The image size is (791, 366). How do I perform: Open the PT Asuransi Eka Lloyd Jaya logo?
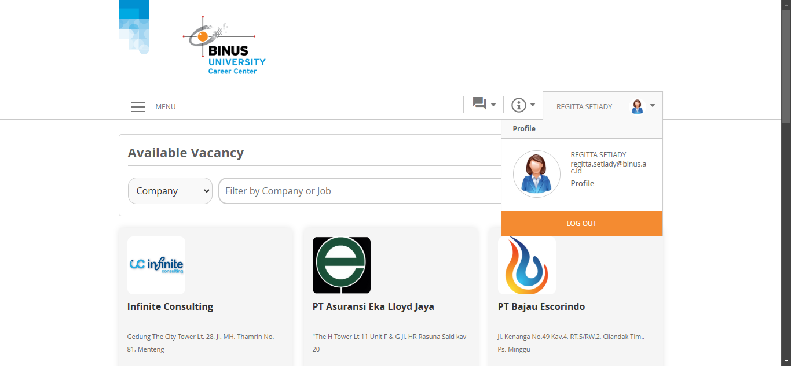(342, 265)
